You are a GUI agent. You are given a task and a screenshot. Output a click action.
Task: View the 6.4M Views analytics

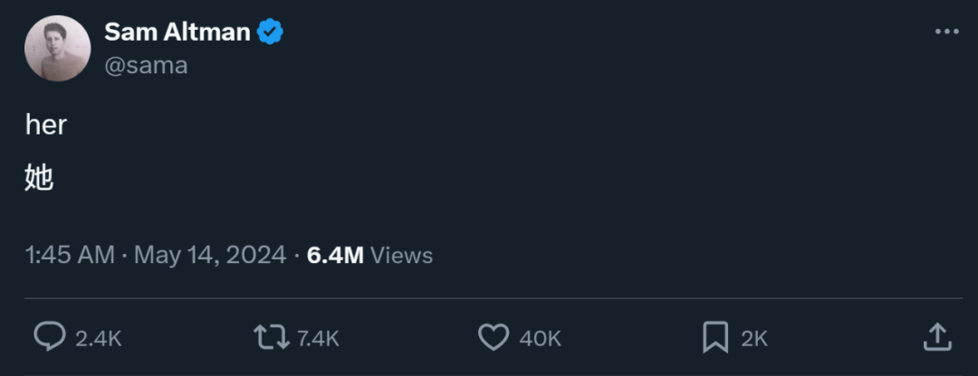[369, 255]
